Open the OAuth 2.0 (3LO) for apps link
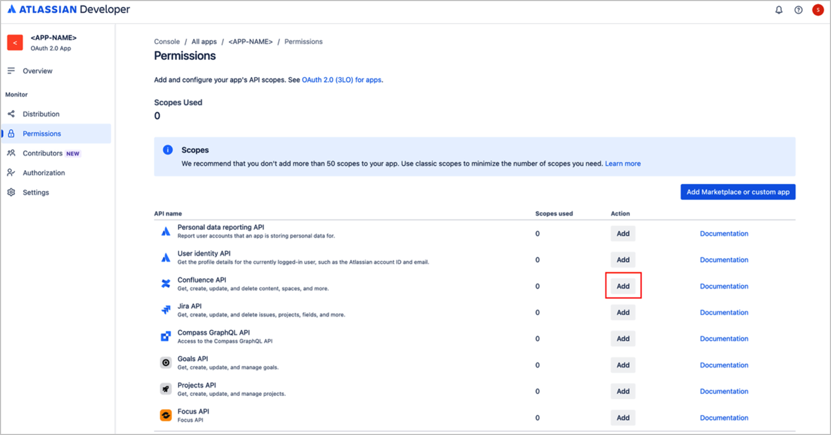 (x=341, y=80)
